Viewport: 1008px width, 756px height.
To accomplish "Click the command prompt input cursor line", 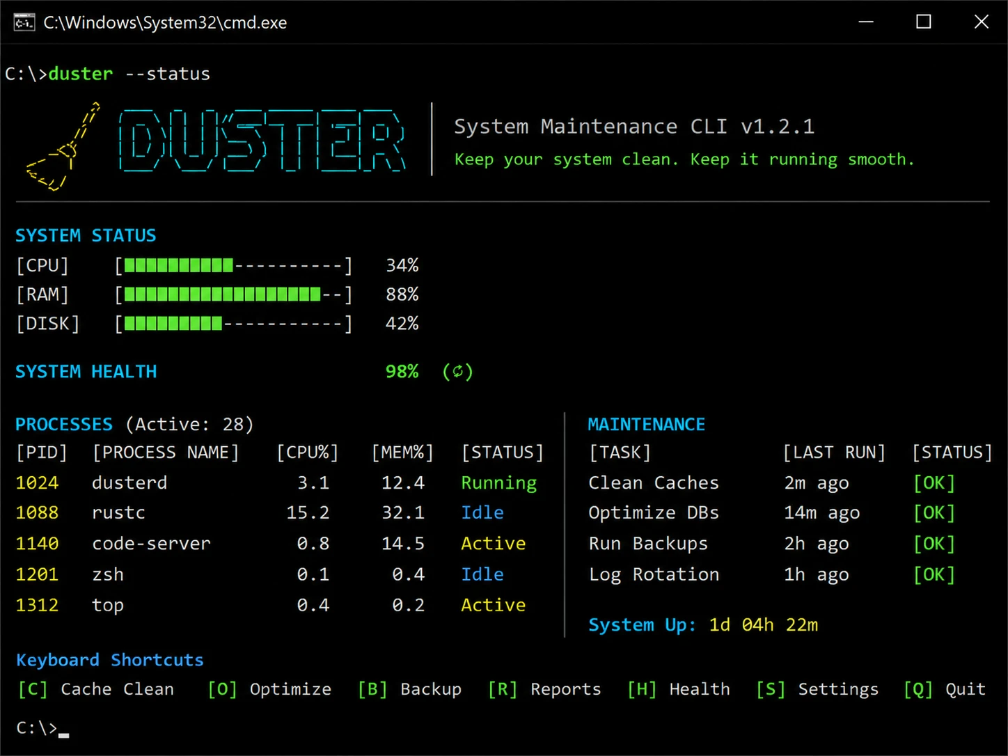I will coord(42,728).
